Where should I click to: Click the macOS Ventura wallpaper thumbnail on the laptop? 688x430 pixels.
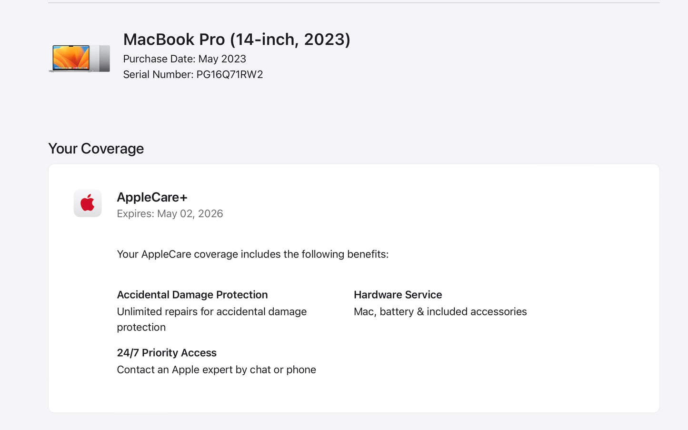(71, 57)
